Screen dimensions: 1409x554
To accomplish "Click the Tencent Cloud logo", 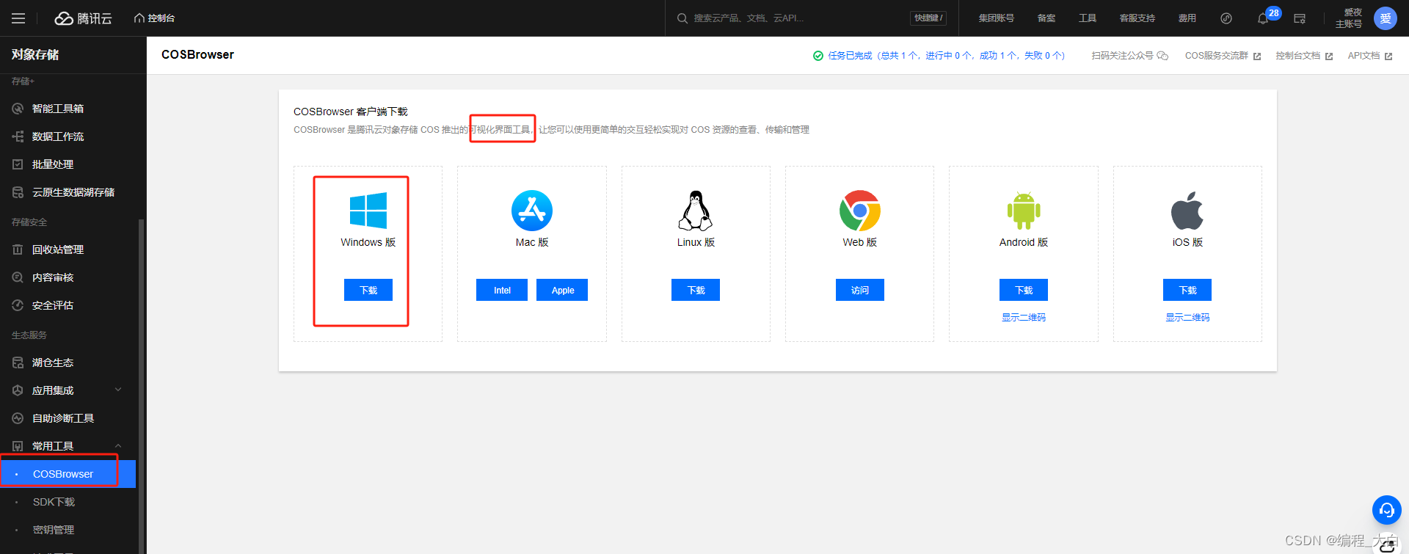I will pos(84,18).
